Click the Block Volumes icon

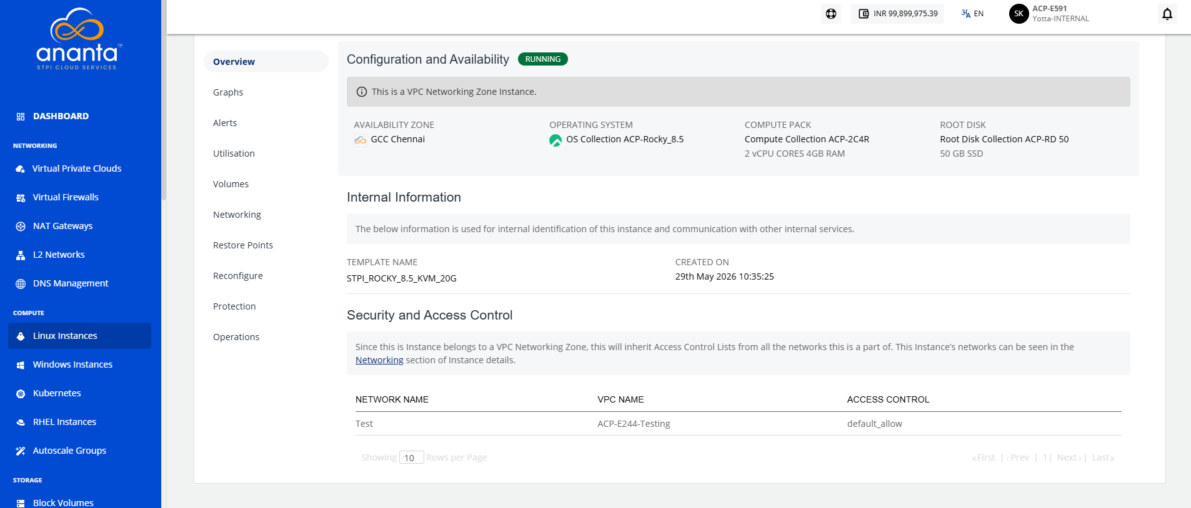tap(21, 503)
